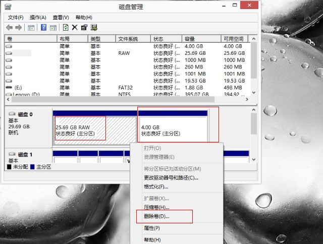
Task: Click the 磁盘 0 label text
Action: pos(25,114)
